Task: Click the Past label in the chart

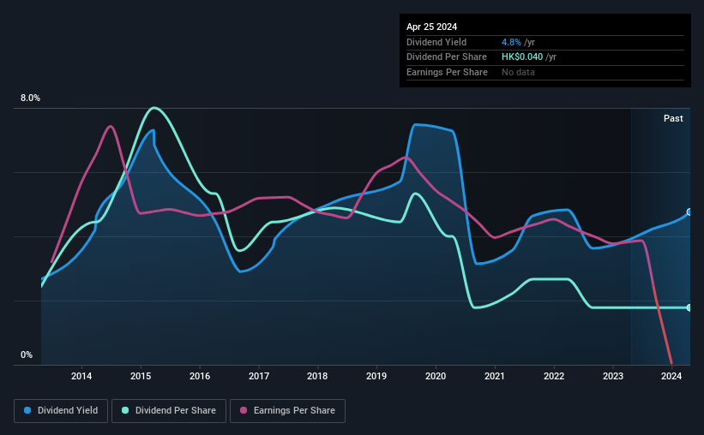Action: (673, 118)
